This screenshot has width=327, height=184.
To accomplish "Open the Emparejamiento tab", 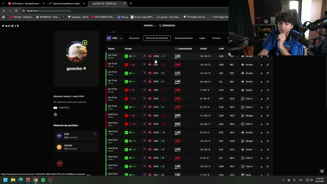I will click(184, 38).
